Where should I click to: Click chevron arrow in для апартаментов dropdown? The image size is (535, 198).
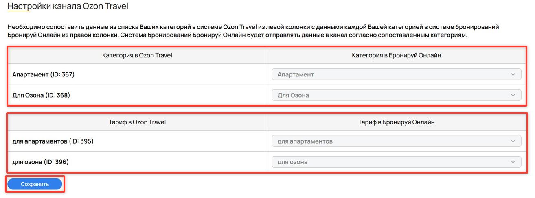513,141
